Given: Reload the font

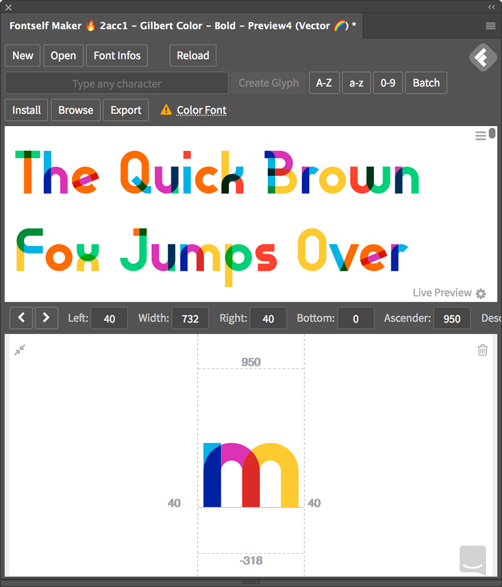Looking at the screenshot, I should tap(193, 55).
